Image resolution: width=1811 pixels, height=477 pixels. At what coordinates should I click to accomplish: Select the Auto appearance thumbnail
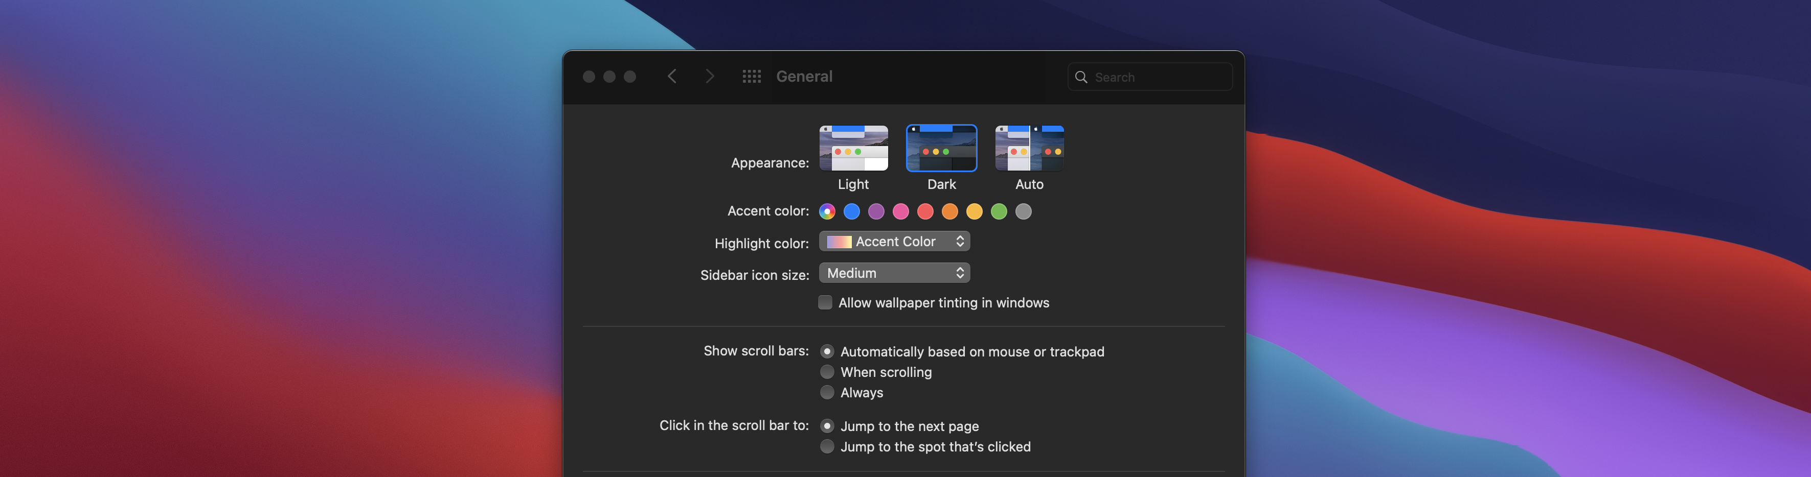click(x=1029, y=148)
